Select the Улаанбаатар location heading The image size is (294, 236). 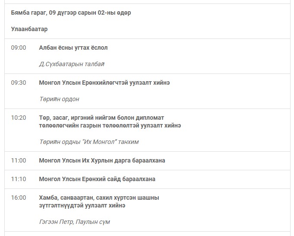[29, 29]
